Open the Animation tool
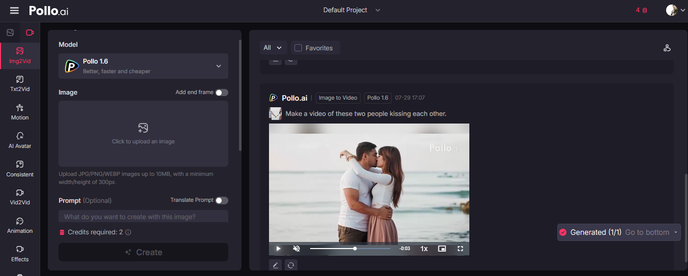 tap(20, 226)
